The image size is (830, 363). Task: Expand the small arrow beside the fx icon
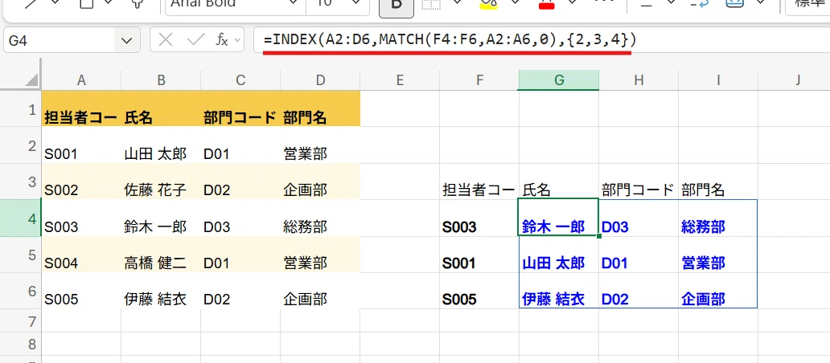[x=236, y=41]
